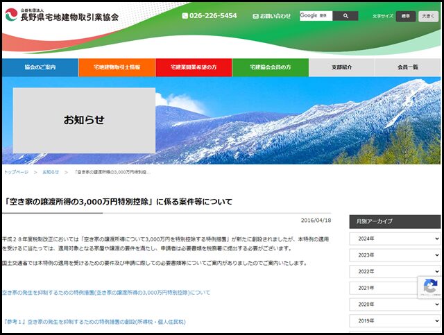This screenshot has height=335, width=444.
Task: Open the 『参考１』 特例措置の創設 link
Action: point(94,322)
